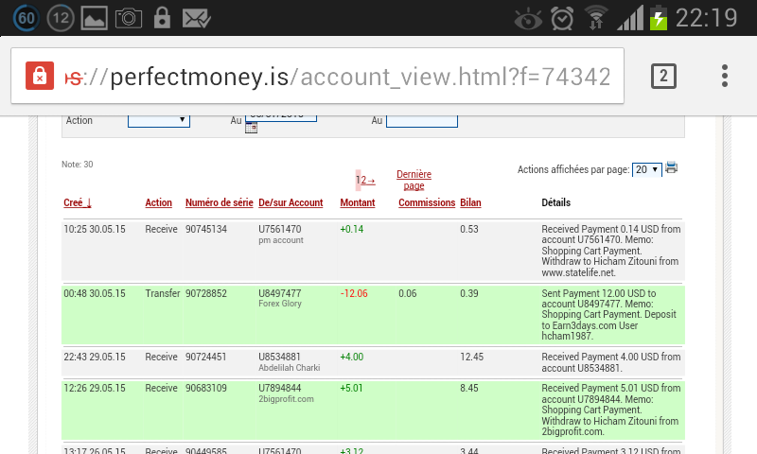Expand the Action filter dropdown
The image size is (757, 454).
pos(159,120)
